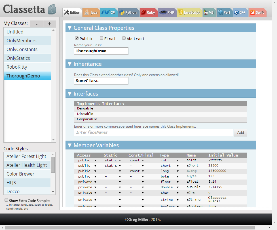Click the Add button for interfaces

(x=240, y=132)
